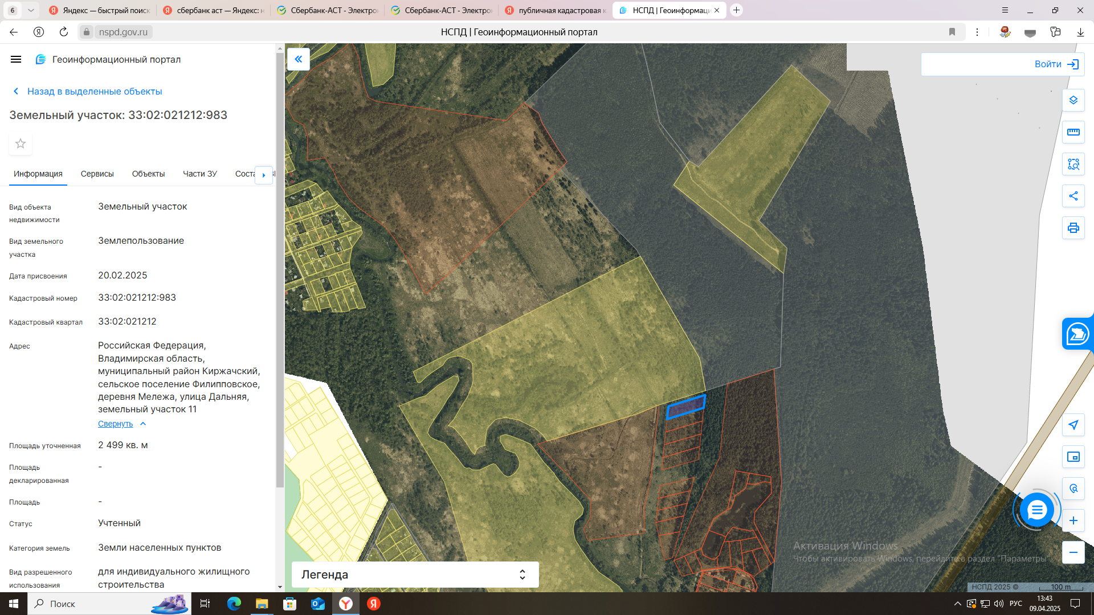Toggle the overview minimap button
Image resolution: width=1094 pixels, height=615 pixels.
click(x=1073, y=457)
